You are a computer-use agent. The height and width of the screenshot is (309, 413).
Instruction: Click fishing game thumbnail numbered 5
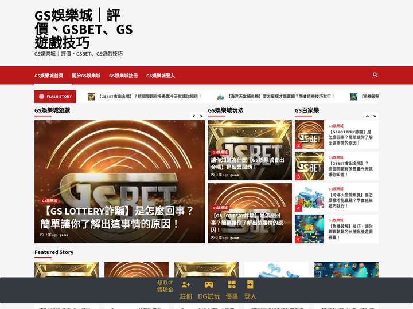click(x=310, y=229)
